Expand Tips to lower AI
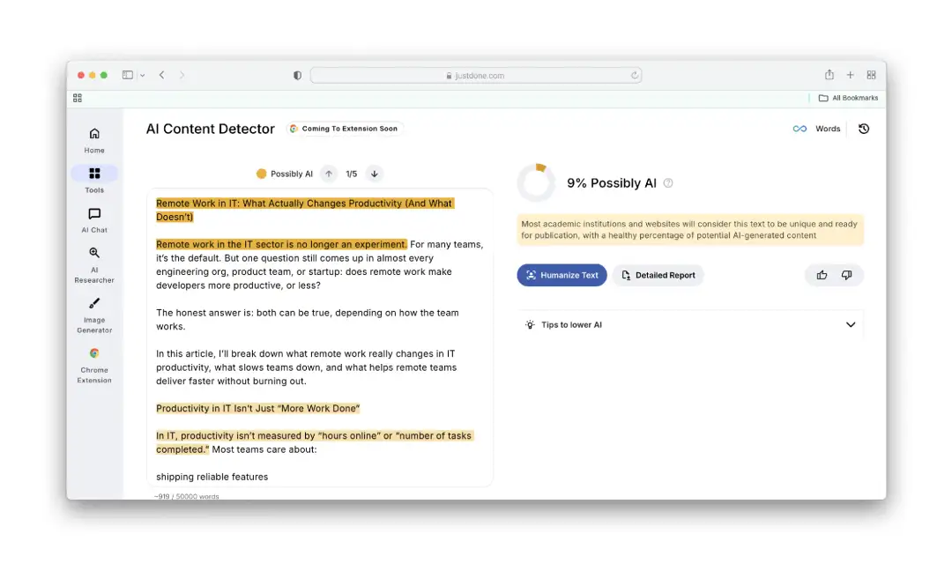 point(689,325)
